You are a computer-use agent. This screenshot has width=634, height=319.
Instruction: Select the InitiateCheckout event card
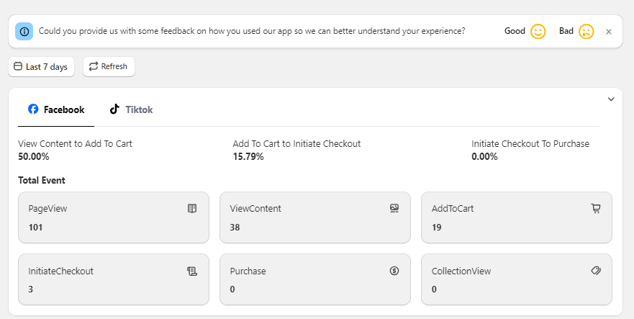point(113,279)
